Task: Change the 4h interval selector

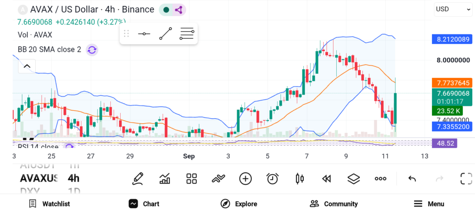Action: (74, 178)
